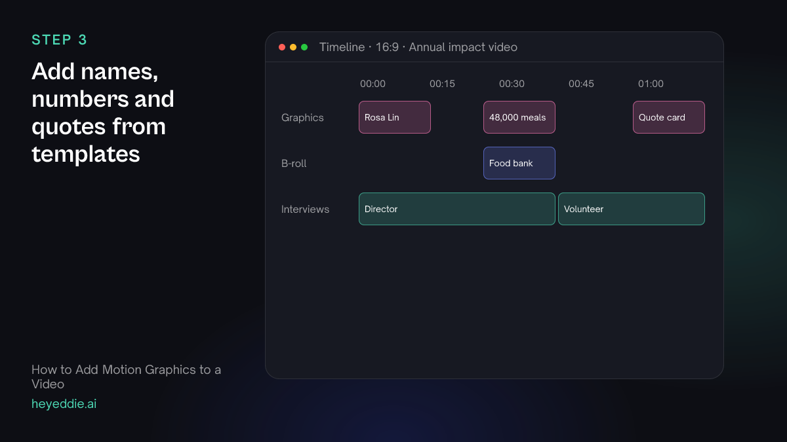Jump to the 00:45 timeline marker
Viewport: 787px width, 442px height.
tap(581, 84)
